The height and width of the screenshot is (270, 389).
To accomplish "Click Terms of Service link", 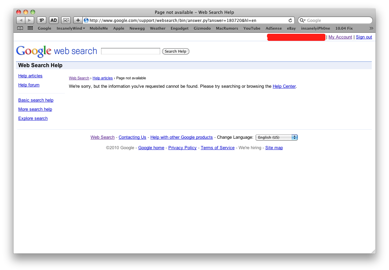I will click(218, 147).
